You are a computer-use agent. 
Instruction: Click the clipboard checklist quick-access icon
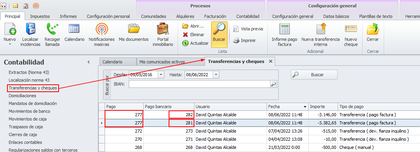point(26,5)
